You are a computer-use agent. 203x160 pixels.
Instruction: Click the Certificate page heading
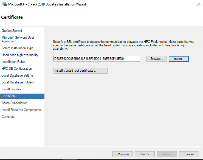[12, 17]
